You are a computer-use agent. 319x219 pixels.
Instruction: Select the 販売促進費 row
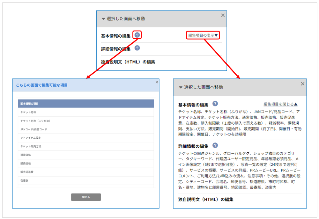point(86,172)
